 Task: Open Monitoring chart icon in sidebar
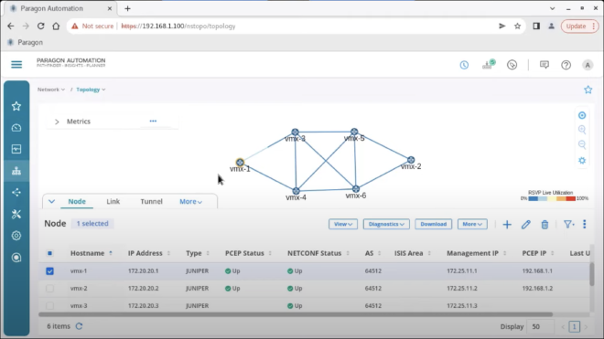pos(16,149)
